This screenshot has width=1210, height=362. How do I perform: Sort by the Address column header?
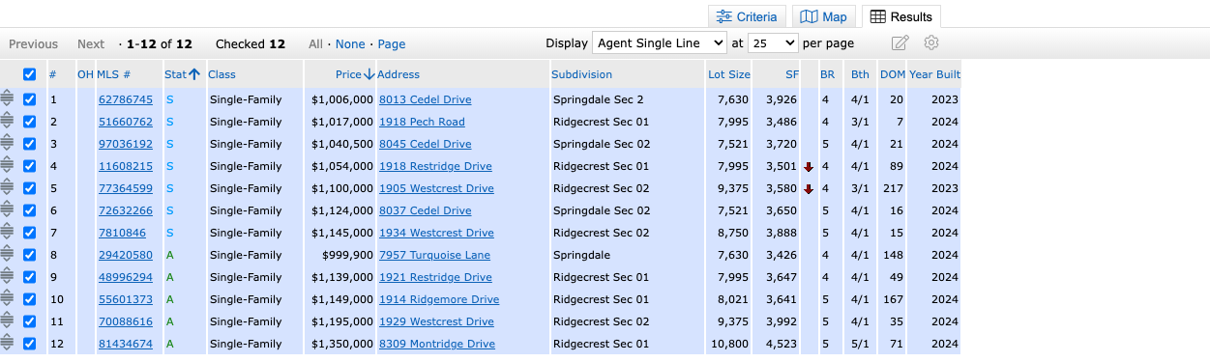398,74
